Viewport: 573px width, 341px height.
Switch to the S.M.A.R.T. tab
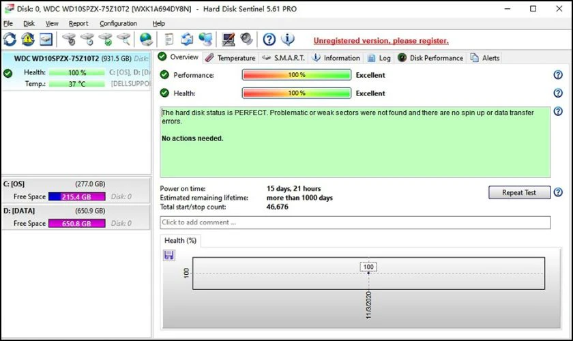click(284, 58)
